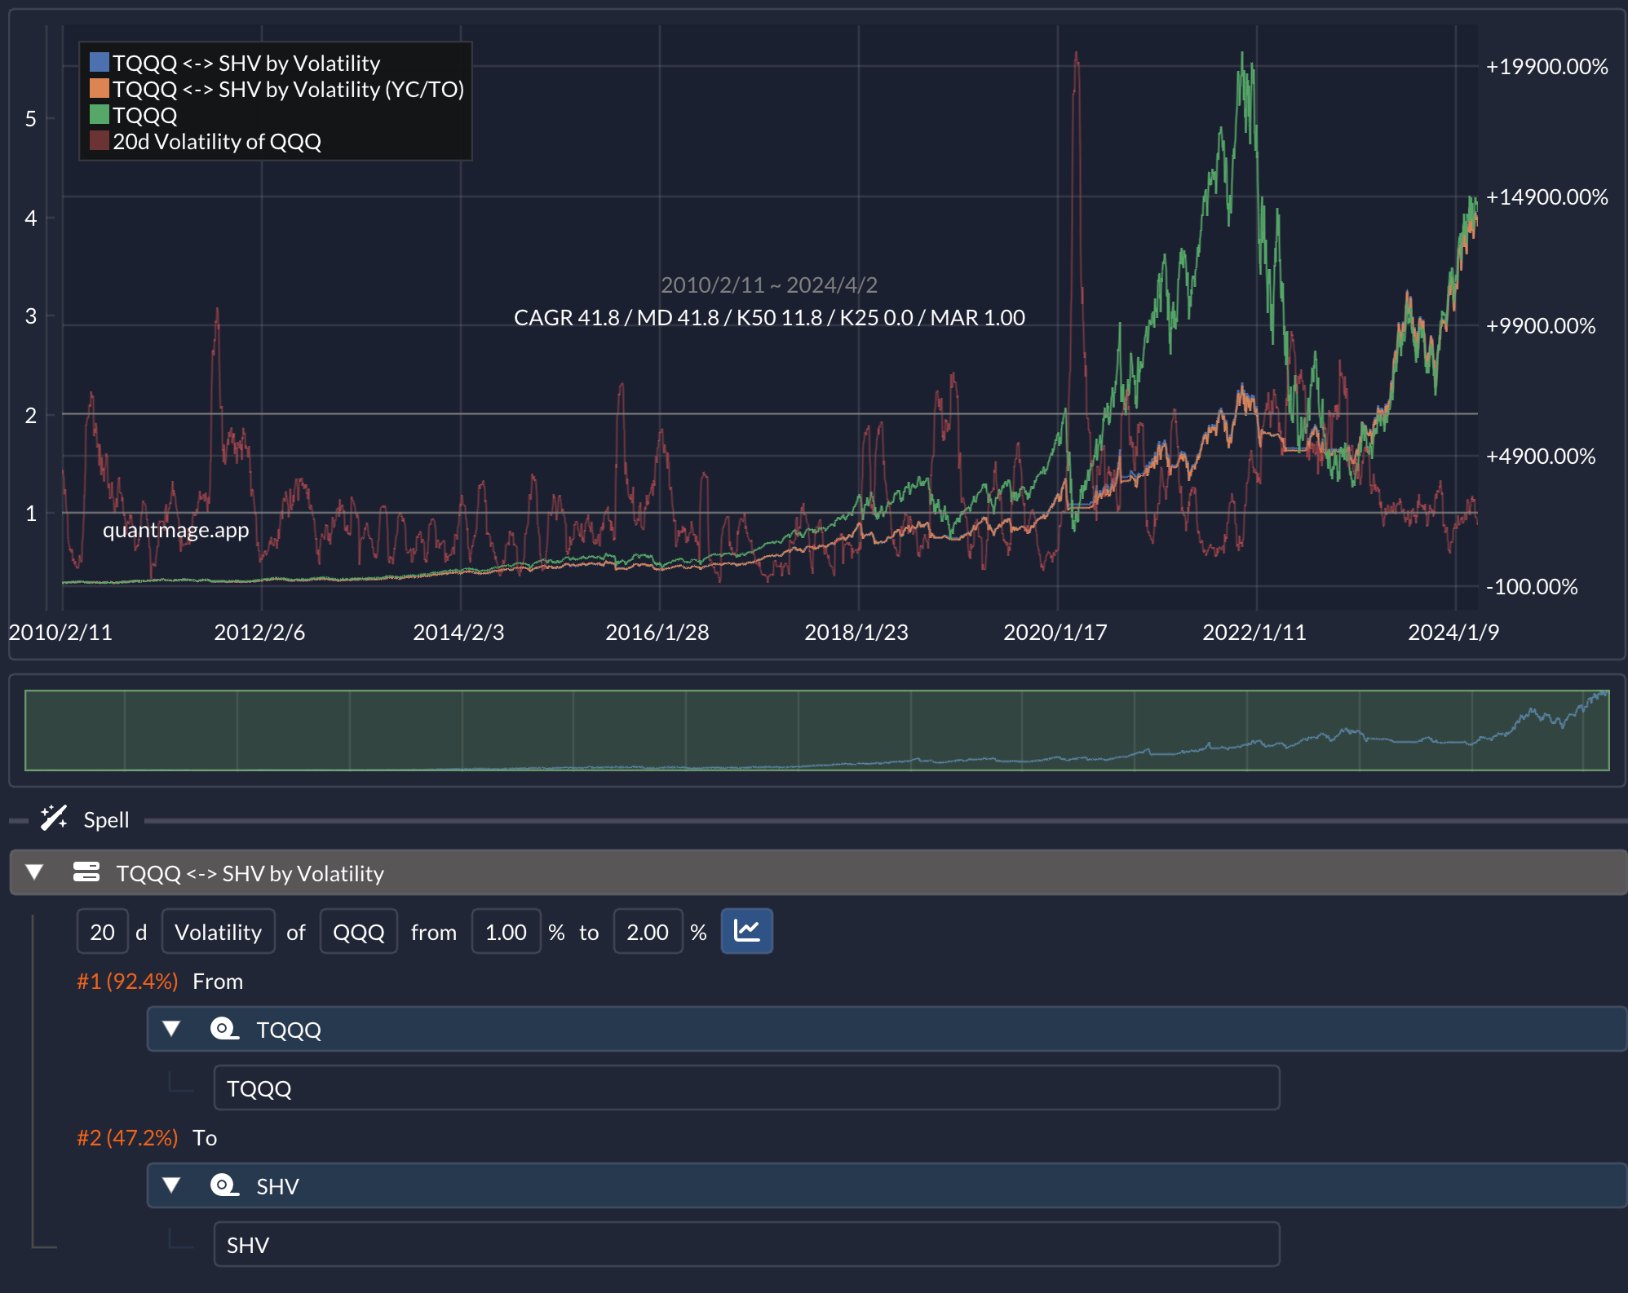Screen dimensions: 1628x1293
Task: Click the ticker icon next to SHV header
Action: click(224, 1185)
